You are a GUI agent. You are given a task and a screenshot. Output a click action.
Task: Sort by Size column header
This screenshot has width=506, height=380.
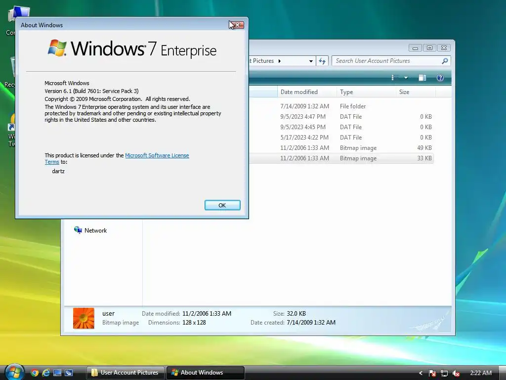[x=416, y=92]
